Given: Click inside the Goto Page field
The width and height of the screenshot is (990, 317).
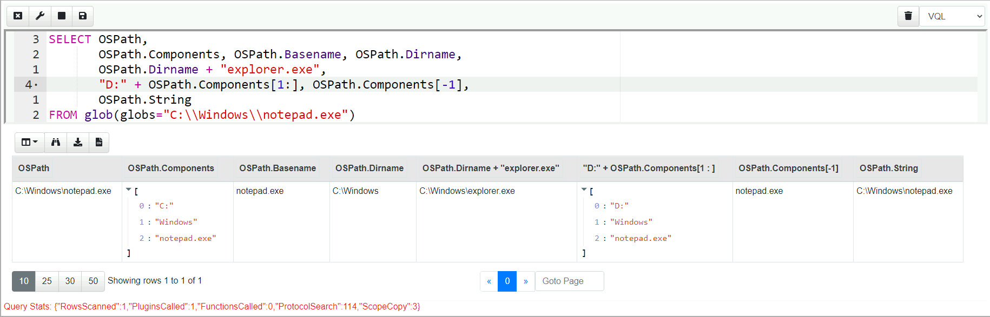Looking at the screenshot, I should [x=569, y=281].
